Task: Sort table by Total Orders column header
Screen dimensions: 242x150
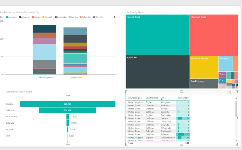Action: click(183, 98)
